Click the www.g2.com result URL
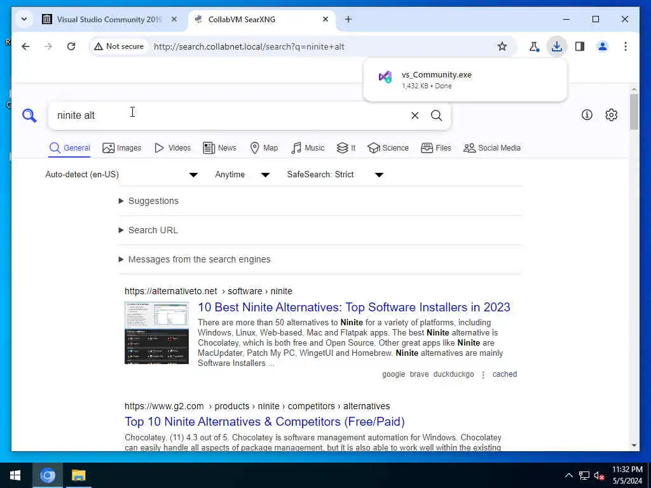This screenshot has width=651, height=488. click(257, 406)
